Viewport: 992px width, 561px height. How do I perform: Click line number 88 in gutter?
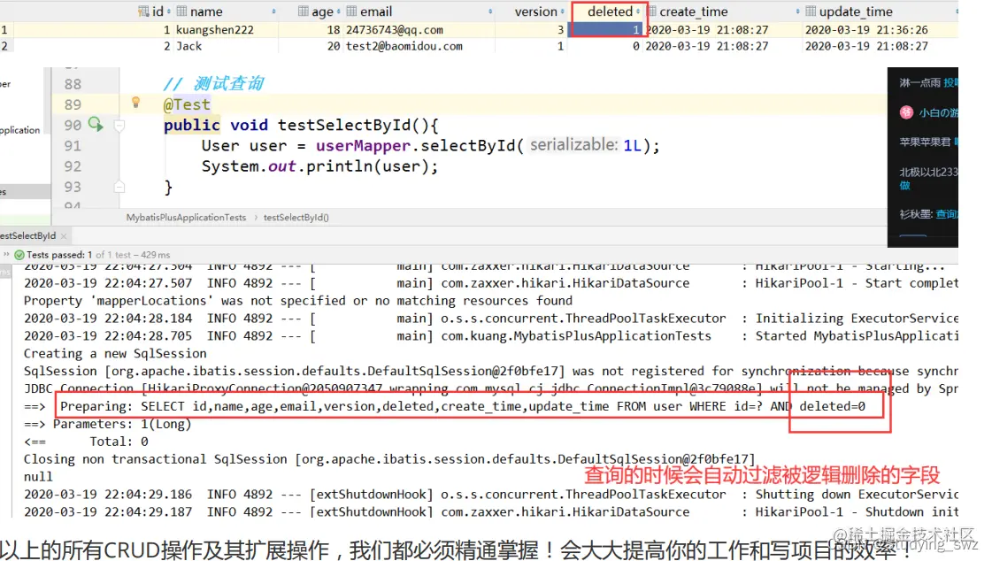73,84
